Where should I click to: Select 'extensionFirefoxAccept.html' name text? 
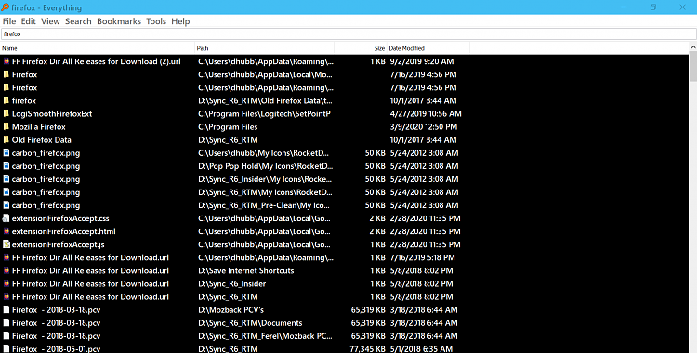tap(63, 231)
